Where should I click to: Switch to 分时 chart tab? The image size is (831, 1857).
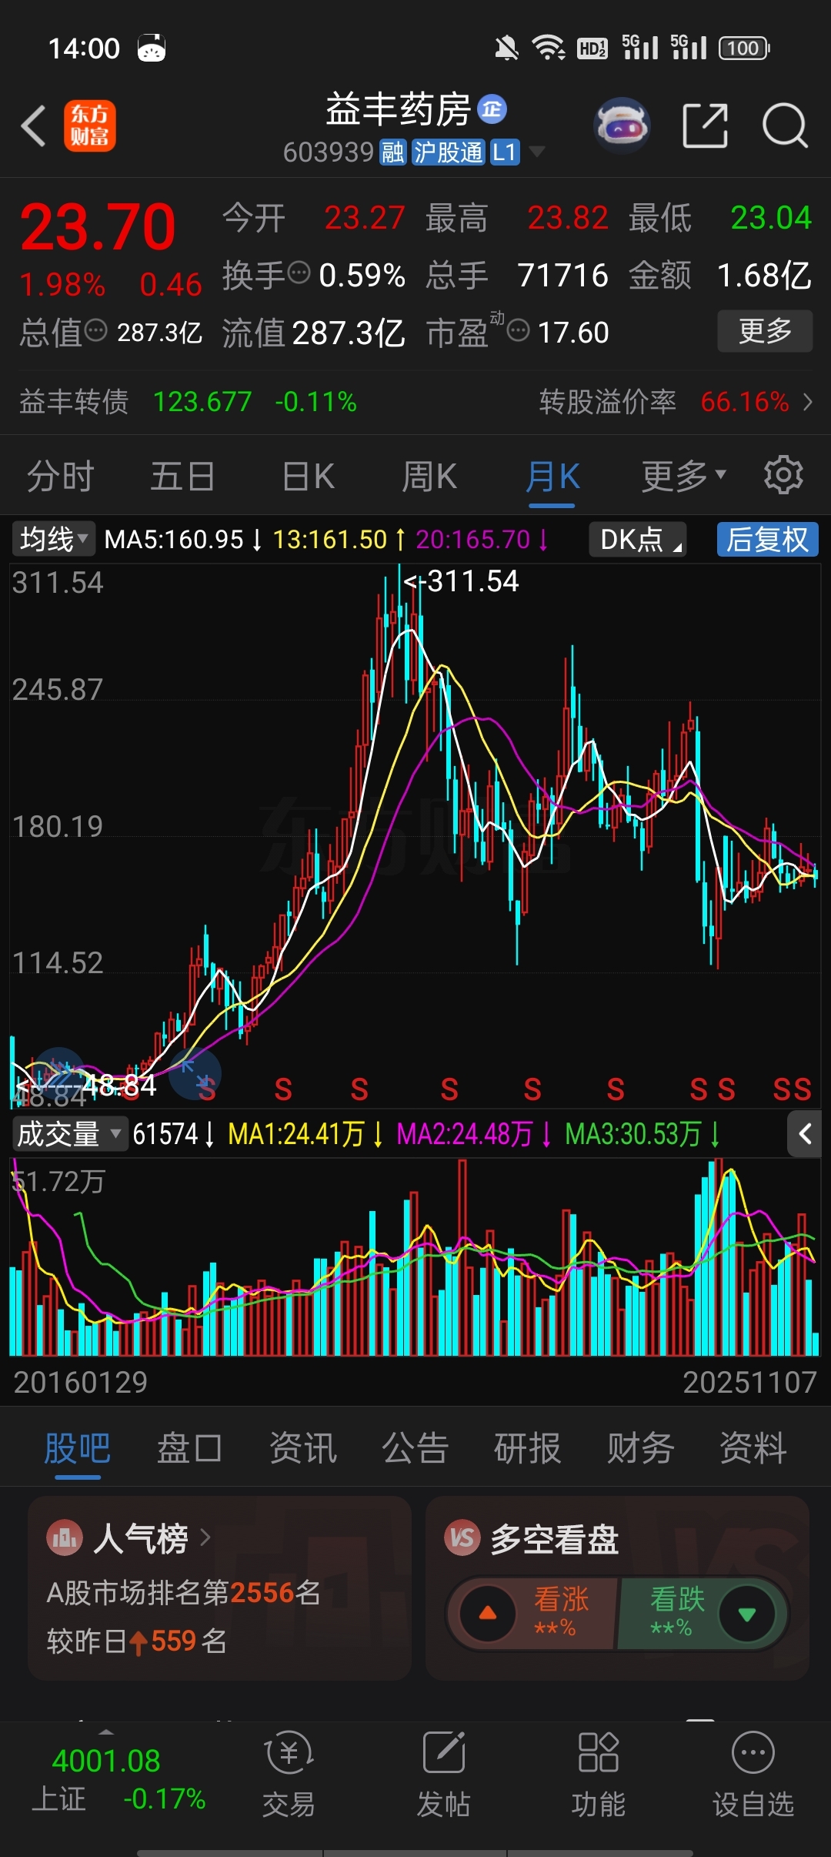pyautogui.click(x=60, y=476)
